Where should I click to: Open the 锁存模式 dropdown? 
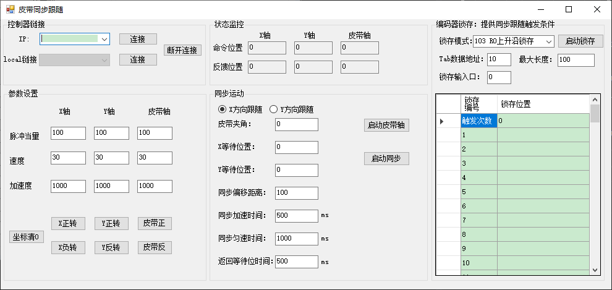(549, 41)
